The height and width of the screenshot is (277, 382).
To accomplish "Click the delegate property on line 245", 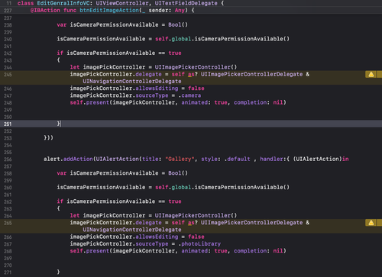I will [x=148, y=74].
